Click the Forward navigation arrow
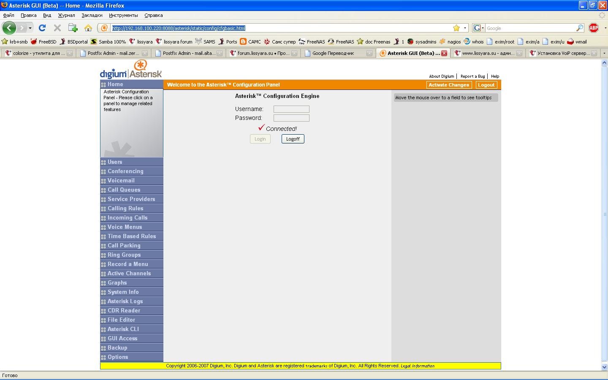Viewport: 608px width, 380px height. point(22,28)
